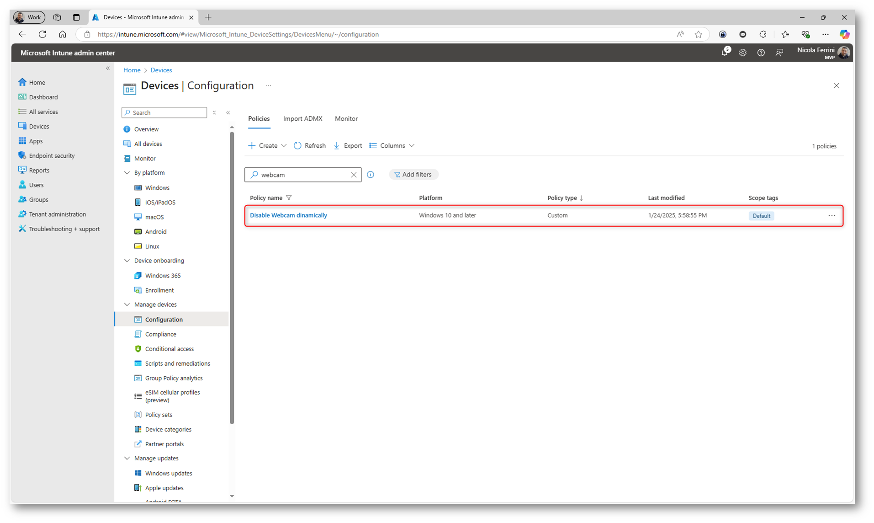874x523 pixels.
Task: Click the policy search input field
Action: point(302,175)
